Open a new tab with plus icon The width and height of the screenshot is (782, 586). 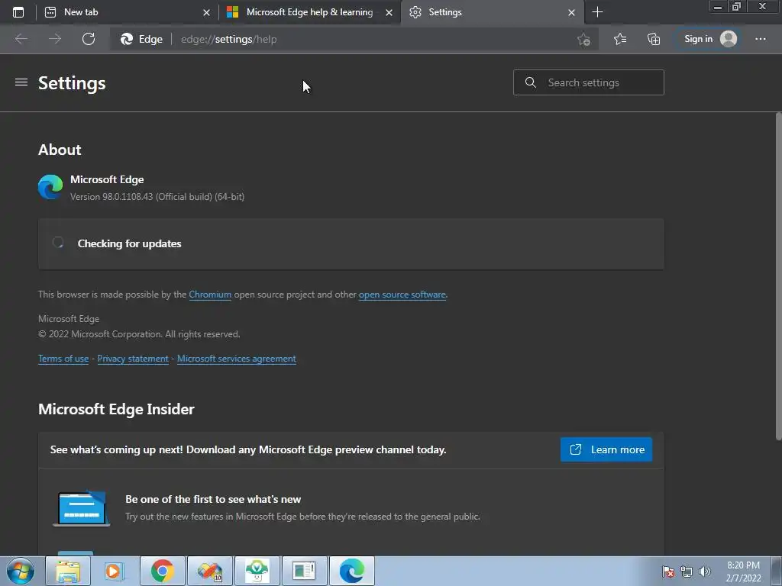[x=597, y=12]
